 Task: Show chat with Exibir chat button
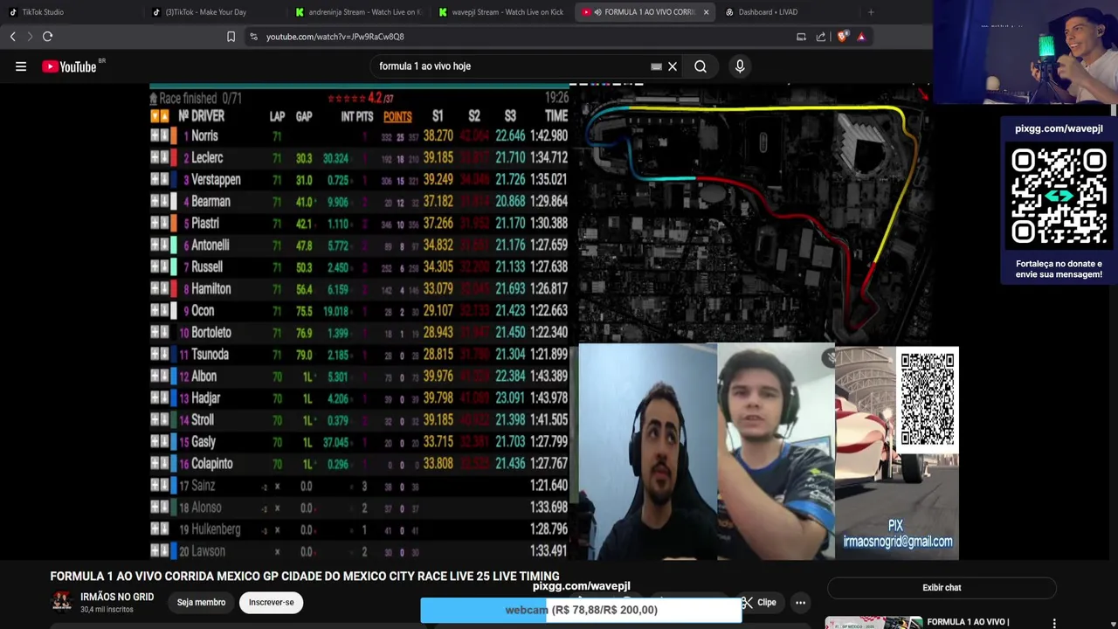point(942,588)
